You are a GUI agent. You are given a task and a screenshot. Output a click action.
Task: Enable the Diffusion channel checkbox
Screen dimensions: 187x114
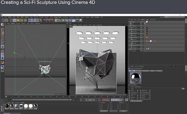pos(150,90)
